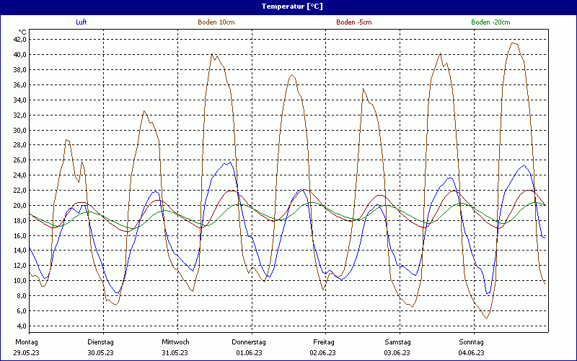Click the "Montag" day label
This screenshot has width=577, height=361.
[27, 342]
